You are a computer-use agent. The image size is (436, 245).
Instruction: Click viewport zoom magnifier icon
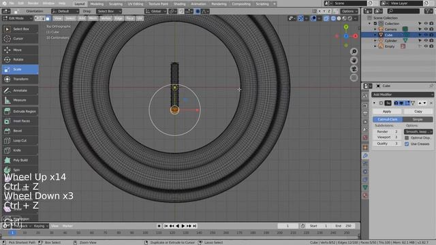coord(354,52)
